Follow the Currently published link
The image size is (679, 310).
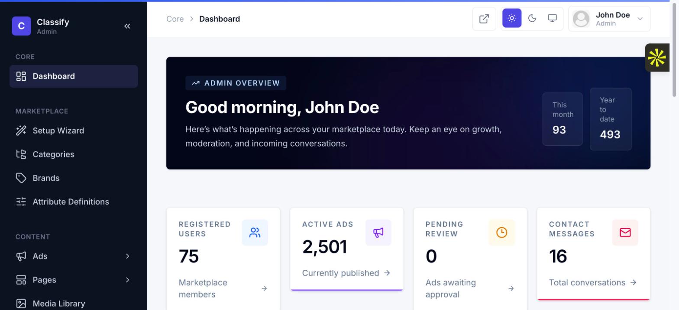click(346, 273)
